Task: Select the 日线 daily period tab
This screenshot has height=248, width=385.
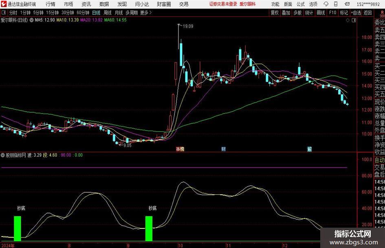Action: (96, 13)
